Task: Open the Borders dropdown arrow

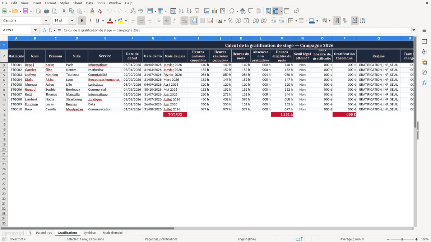Action: click(296, 21)
